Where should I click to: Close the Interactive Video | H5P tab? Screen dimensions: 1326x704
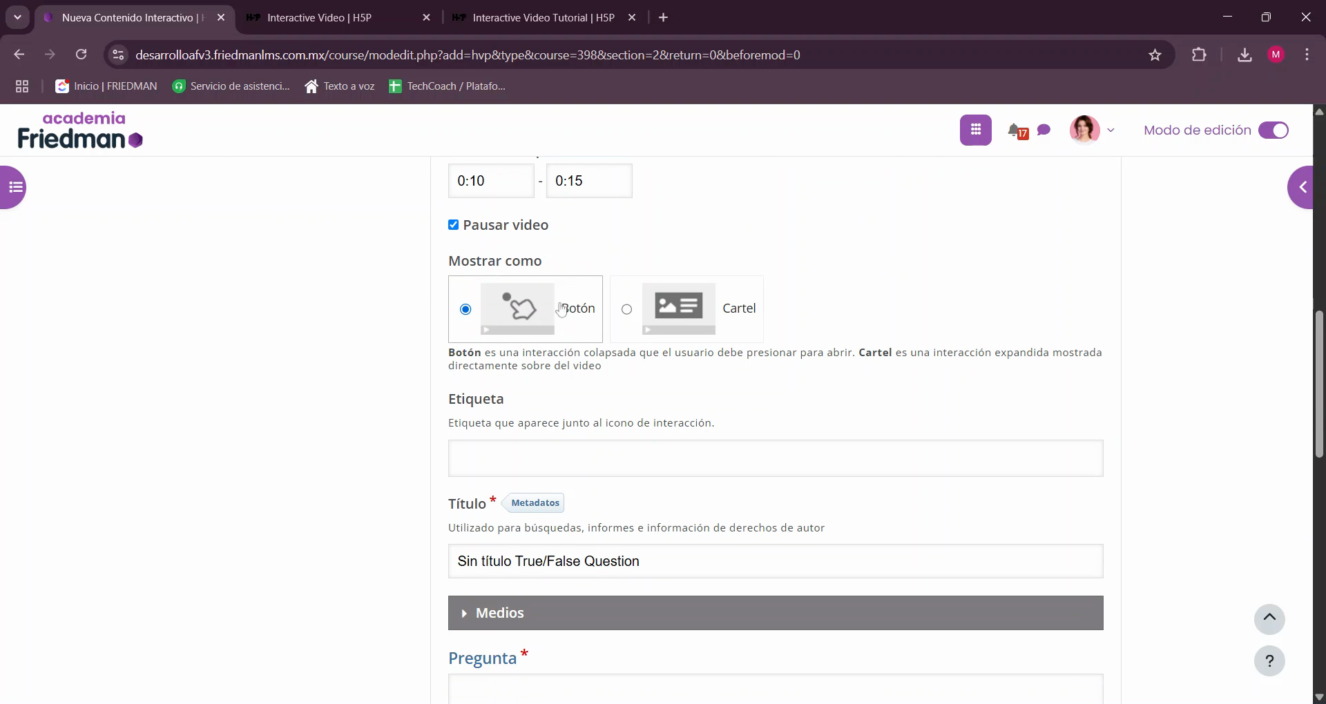[x=426, y=18]
